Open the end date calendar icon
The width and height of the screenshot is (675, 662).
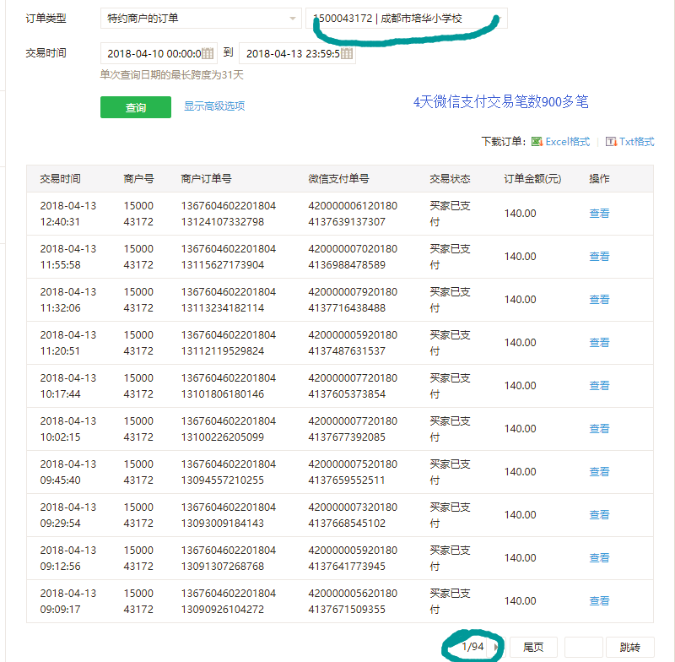click(347, 53)
